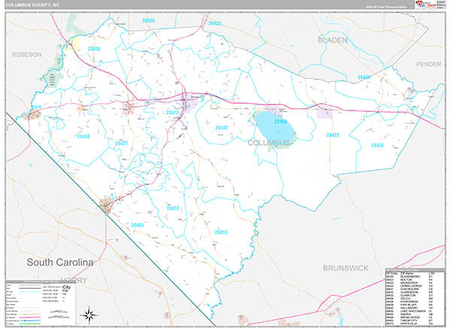Select ZIP code 28431 label
This screenshot has height=328, width=451.
[122, 143]
